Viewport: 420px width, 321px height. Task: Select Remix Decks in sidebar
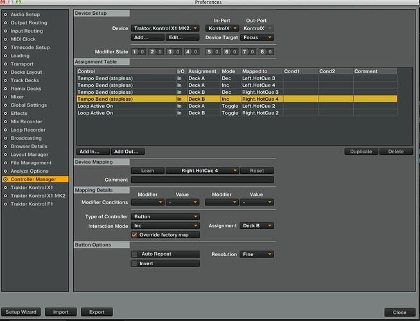pyautogui.click(x=26, y=89)
